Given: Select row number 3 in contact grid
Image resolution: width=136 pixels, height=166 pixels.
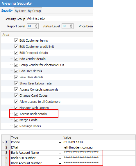Looking at the screenshot, I should [x=8, y=153].
